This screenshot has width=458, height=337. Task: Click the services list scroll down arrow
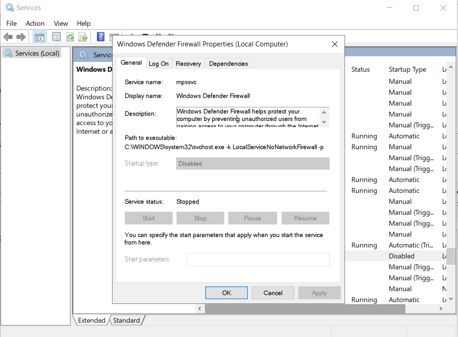click(451, 299)
